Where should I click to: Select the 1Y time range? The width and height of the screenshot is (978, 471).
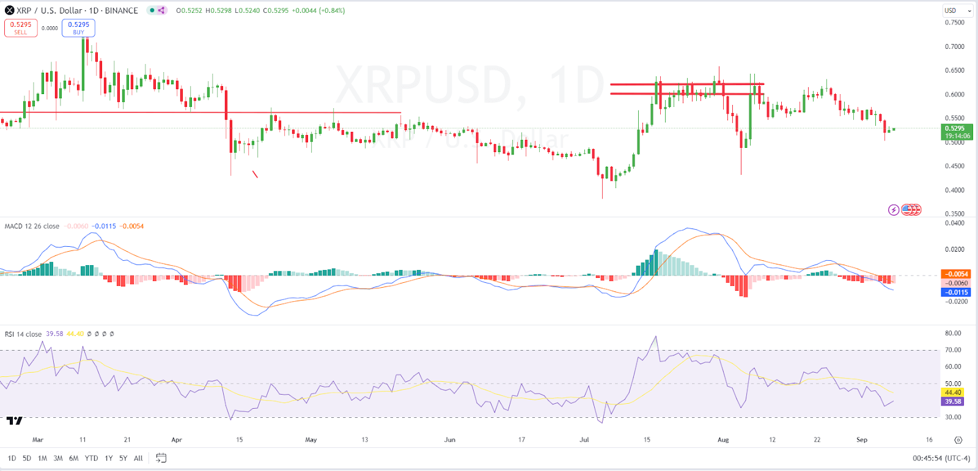(109, 458)
